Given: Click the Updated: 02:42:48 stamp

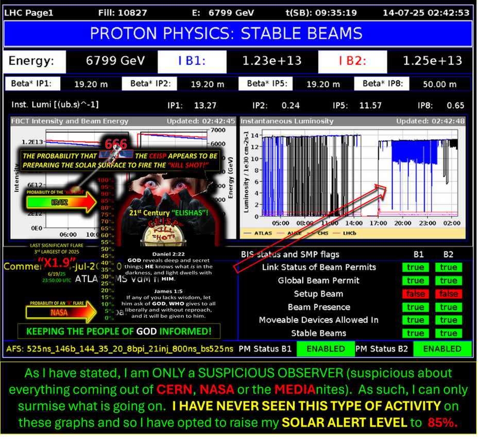Looking at the screenshot, I should (x=431, y=122).
